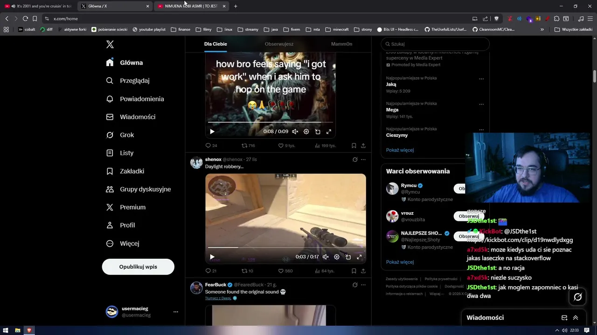Switch to Dla Ciebie tab

click(x=215, y=44)
